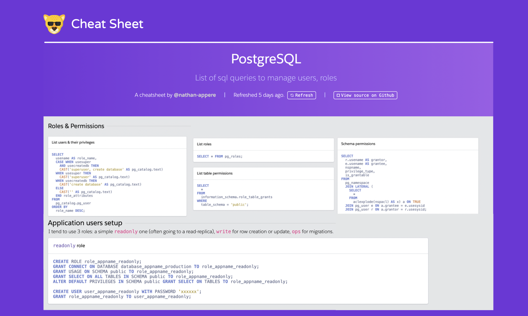This screenshot has height=316, width=528.
Task: Click the 'aclexplode(nspacl) AS x) a ON TRUE' line
Action: [x=387, y=202]
